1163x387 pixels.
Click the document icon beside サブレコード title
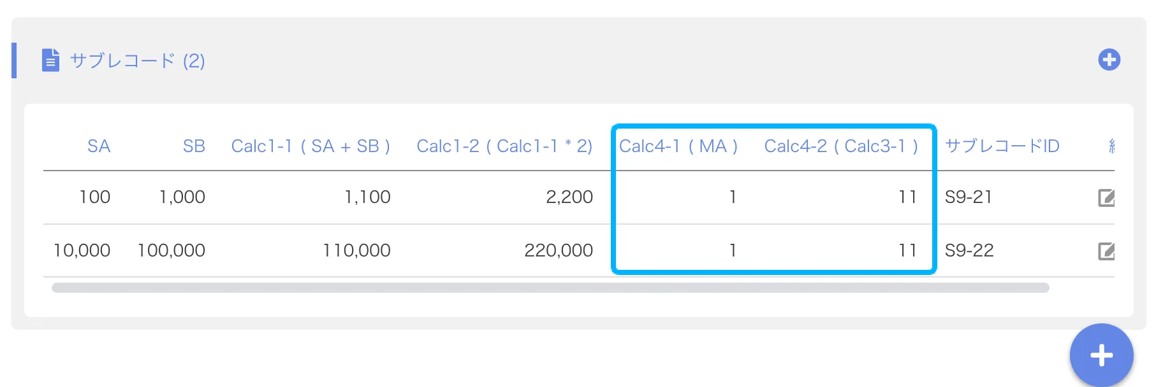click(x=50, y=60)
